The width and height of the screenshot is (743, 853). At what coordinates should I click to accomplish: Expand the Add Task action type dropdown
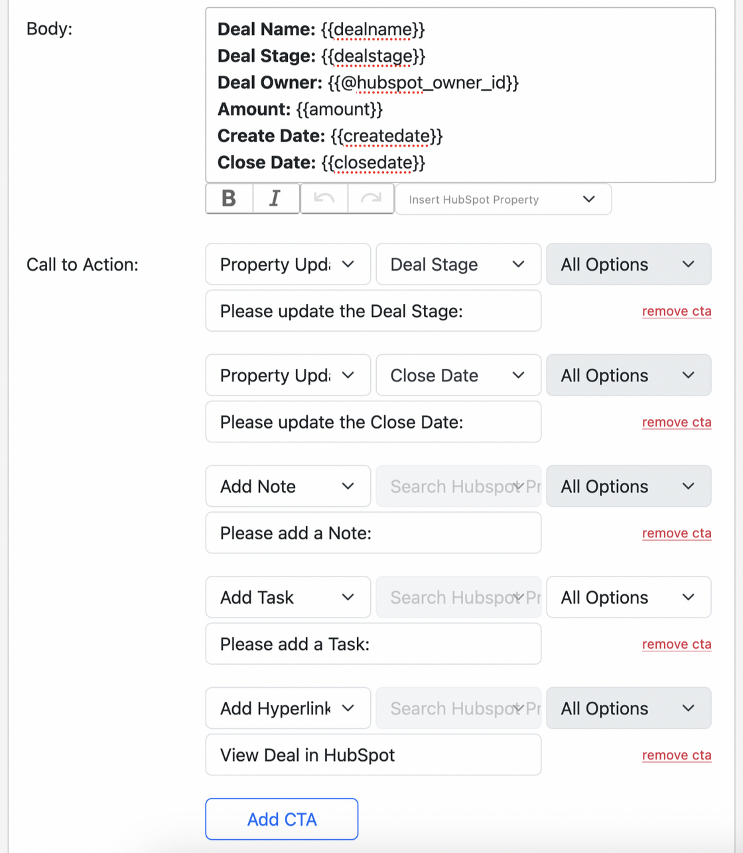pyautogui.click(x=288, y=598)
